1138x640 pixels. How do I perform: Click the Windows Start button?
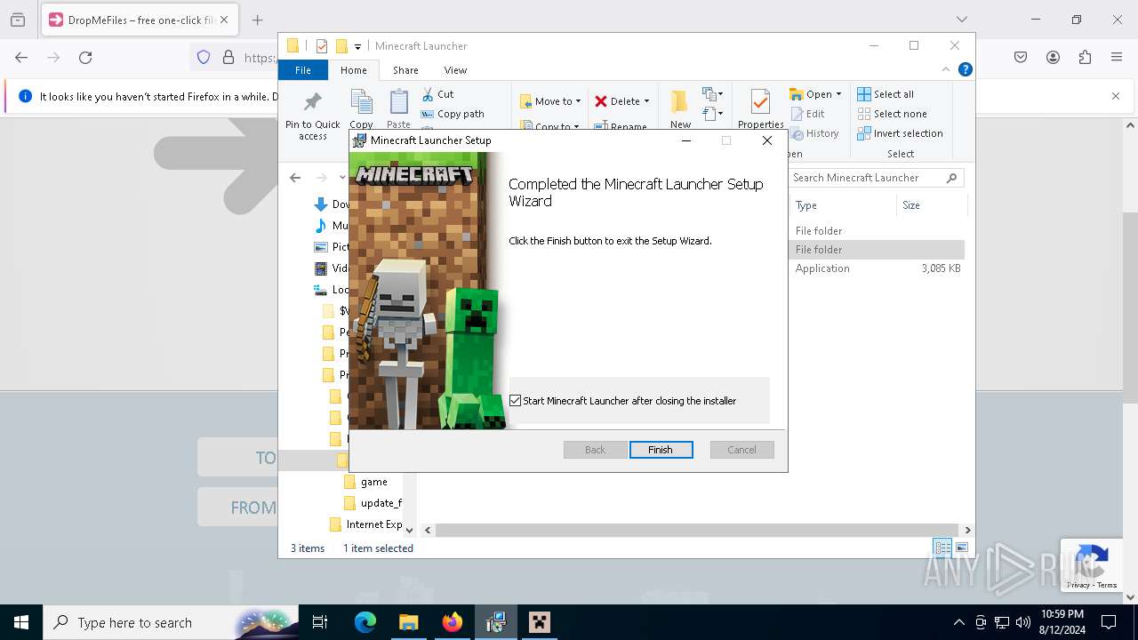pos(21,622)
